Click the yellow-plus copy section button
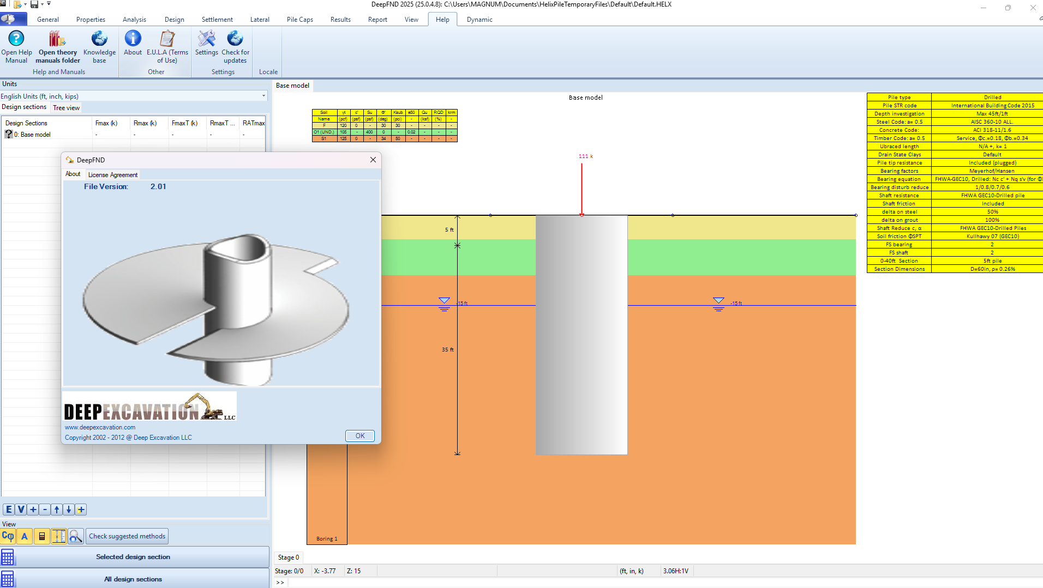Image resolution: width=1043 pixels, height=588 pixels. [x=81, y=510]
